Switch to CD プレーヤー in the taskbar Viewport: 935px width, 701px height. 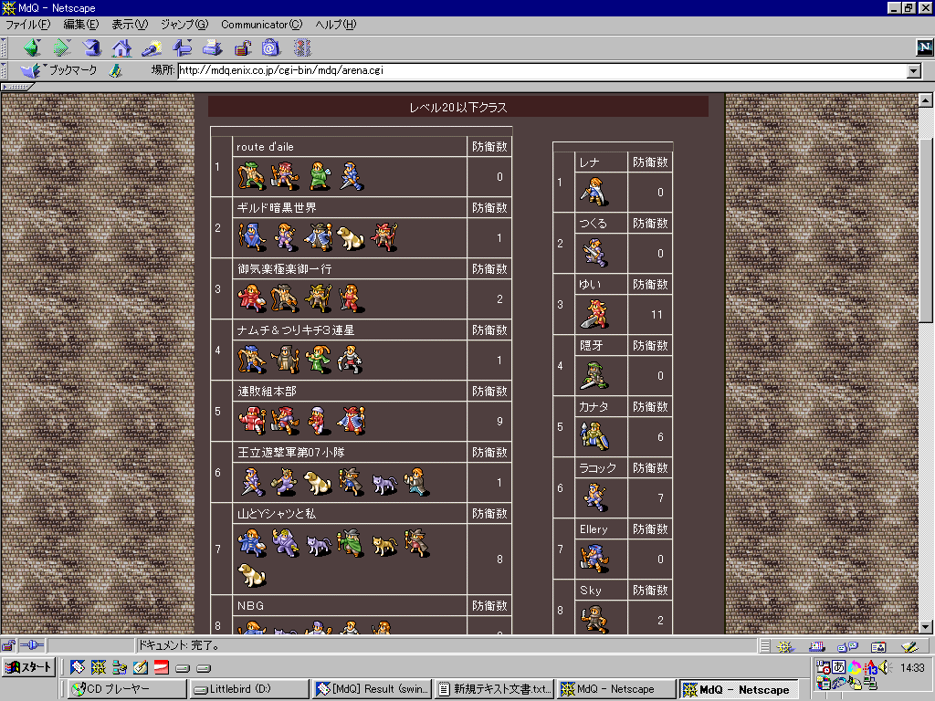126,689
